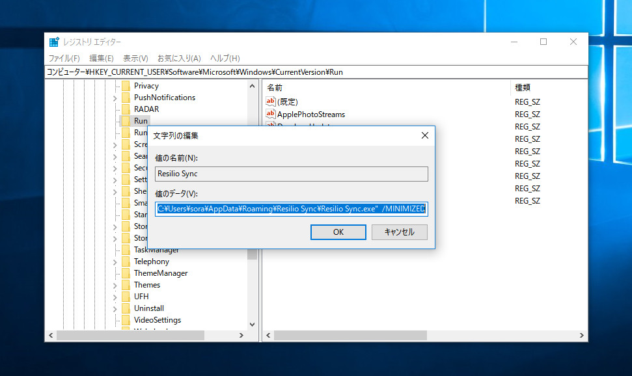Click the 値のデータ(V) path field

tap(292, 209)
